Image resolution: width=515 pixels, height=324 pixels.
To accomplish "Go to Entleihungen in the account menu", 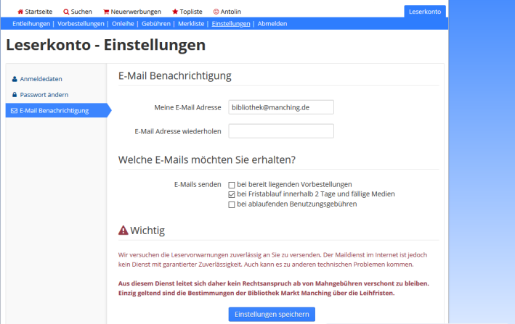I will (31, 24).
